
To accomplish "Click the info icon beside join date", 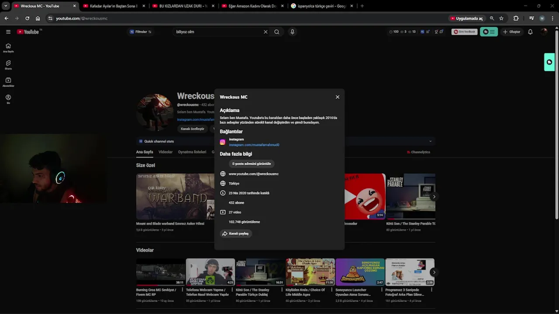I will tap(223, 193).
